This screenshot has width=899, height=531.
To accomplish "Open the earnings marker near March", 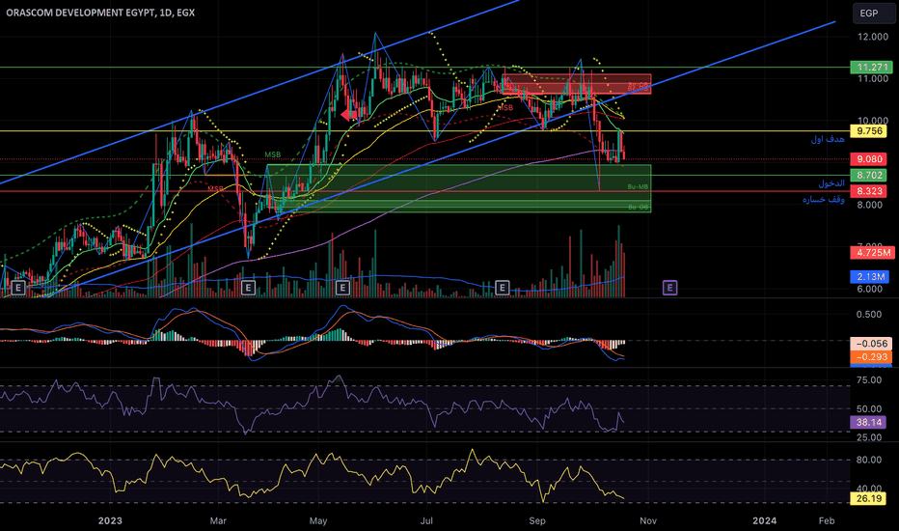I will (248, 288).
